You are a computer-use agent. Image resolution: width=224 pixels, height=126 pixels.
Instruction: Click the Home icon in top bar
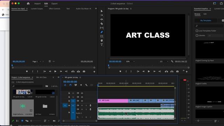point(28,3)
